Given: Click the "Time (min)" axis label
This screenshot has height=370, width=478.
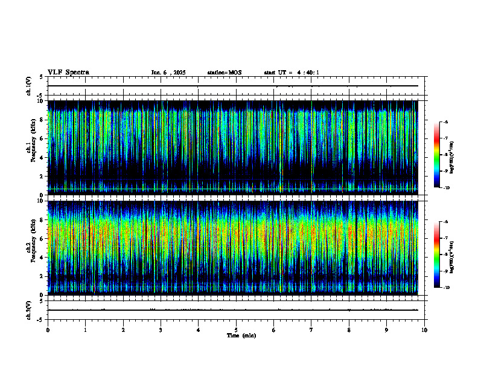Looking at the screenshot, I should [241, 336].
